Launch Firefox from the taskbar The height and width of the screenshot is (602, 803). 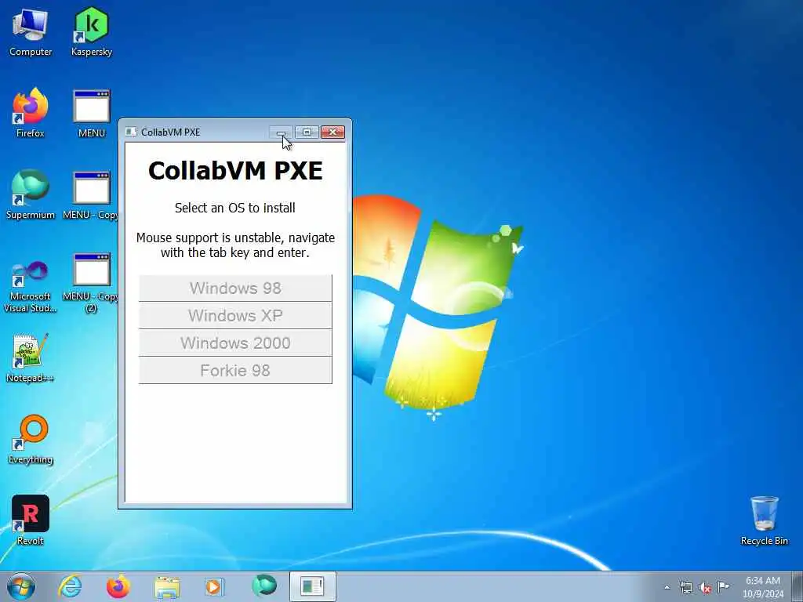[118, 586]
